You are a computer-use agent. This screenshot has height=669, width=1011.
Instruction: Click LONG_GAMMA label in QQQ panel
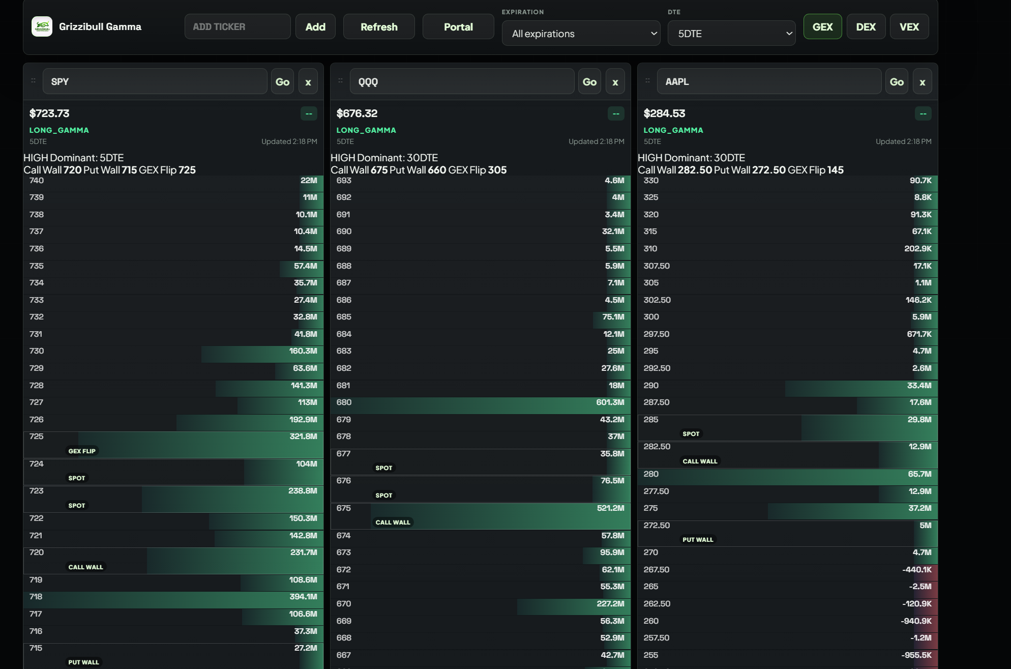coord(366,130)
